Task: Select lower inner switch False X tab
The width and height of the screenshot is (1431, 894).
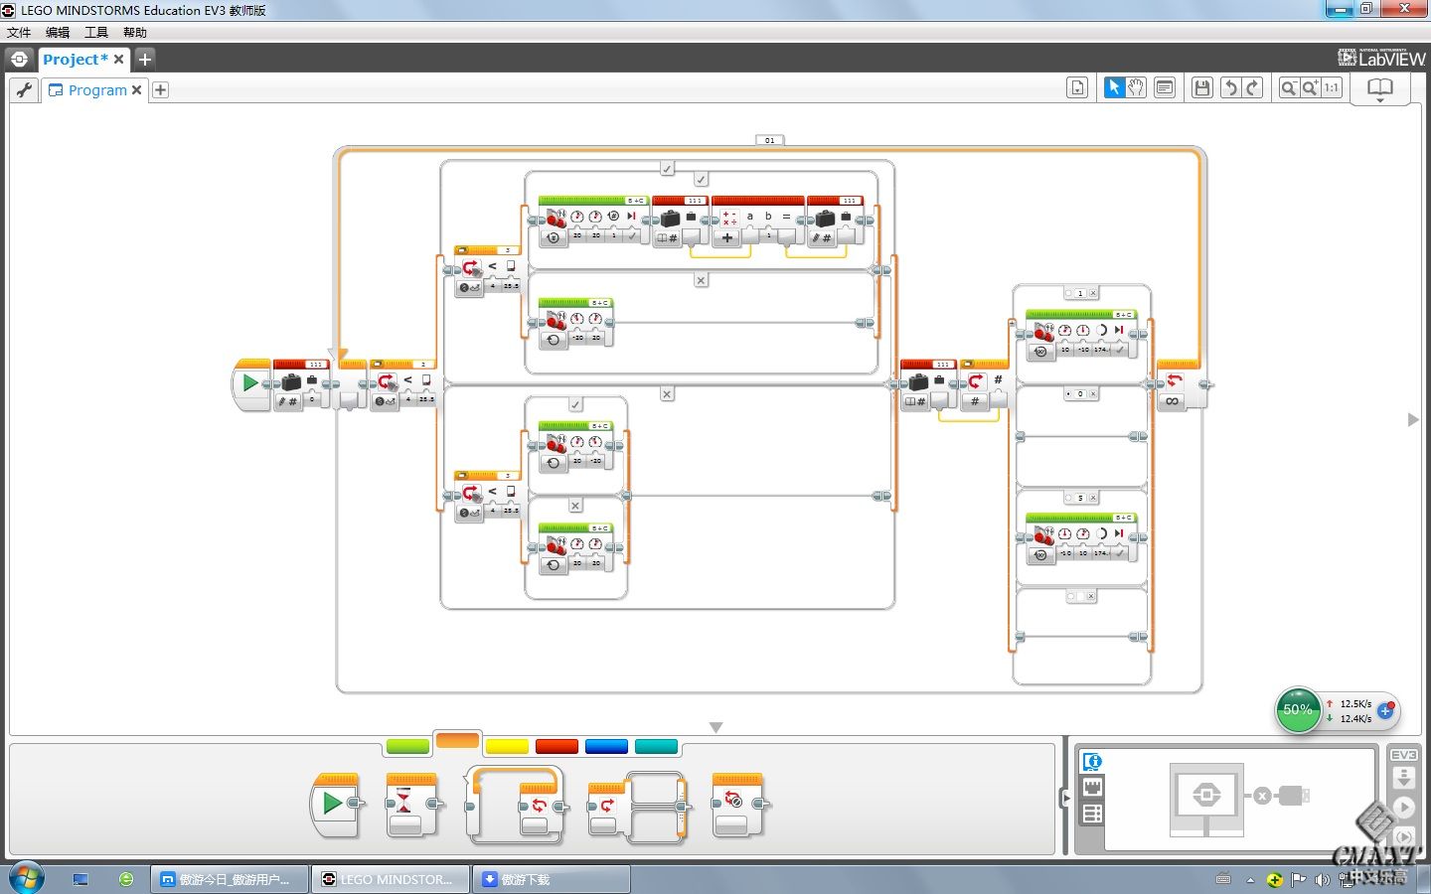Action: point(575,506)
